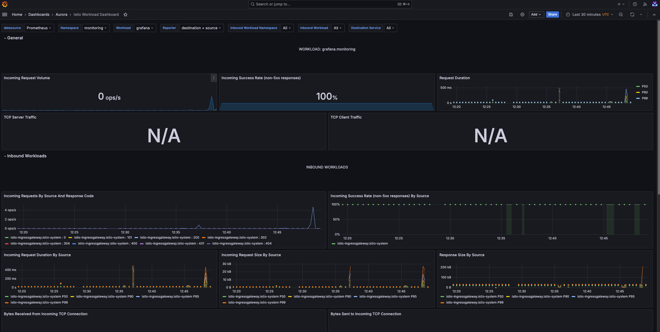Open the monitoring Namespace dropdown
Image resolution: width=660 pixels, height=332 pixels.
95,28
